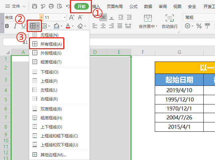
Task: Expand the font size dropdown showing 11
Action: 65,17
